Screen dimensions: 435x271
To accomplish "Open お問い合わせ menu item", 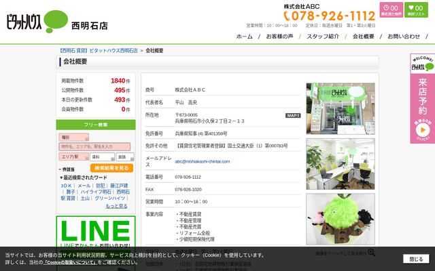I will 404,36.
